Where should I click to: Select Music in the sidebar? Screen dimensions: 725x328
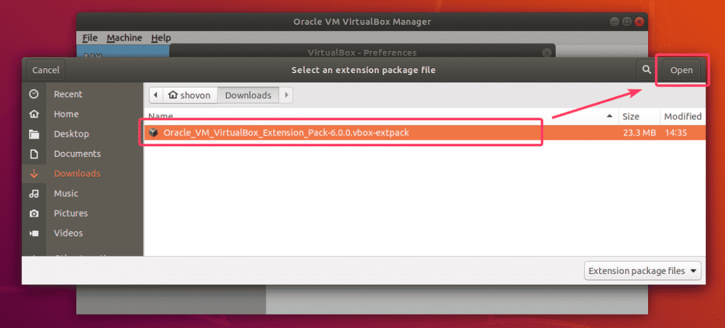coord(66,193)
